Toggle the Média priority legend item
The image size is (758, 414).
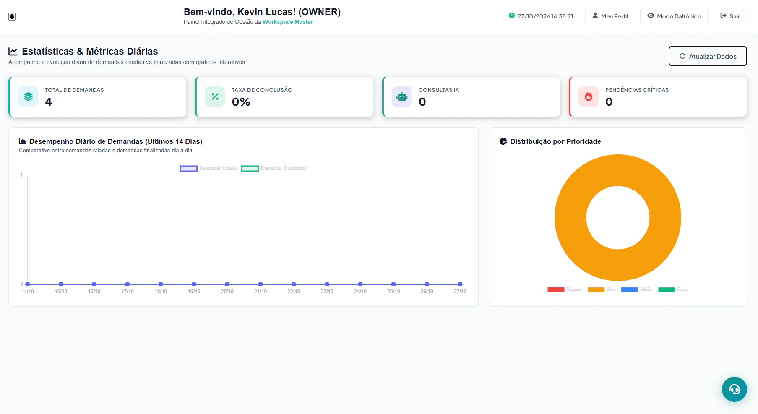(636, 289)
